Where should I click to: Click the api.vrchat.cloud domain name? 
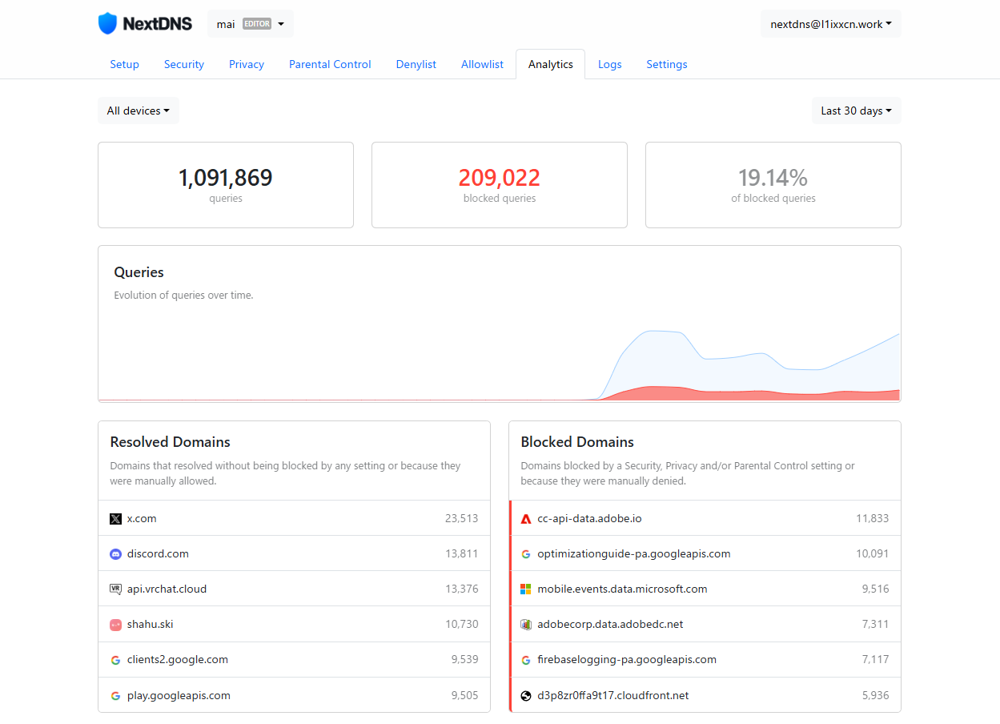tap(167, 589)
